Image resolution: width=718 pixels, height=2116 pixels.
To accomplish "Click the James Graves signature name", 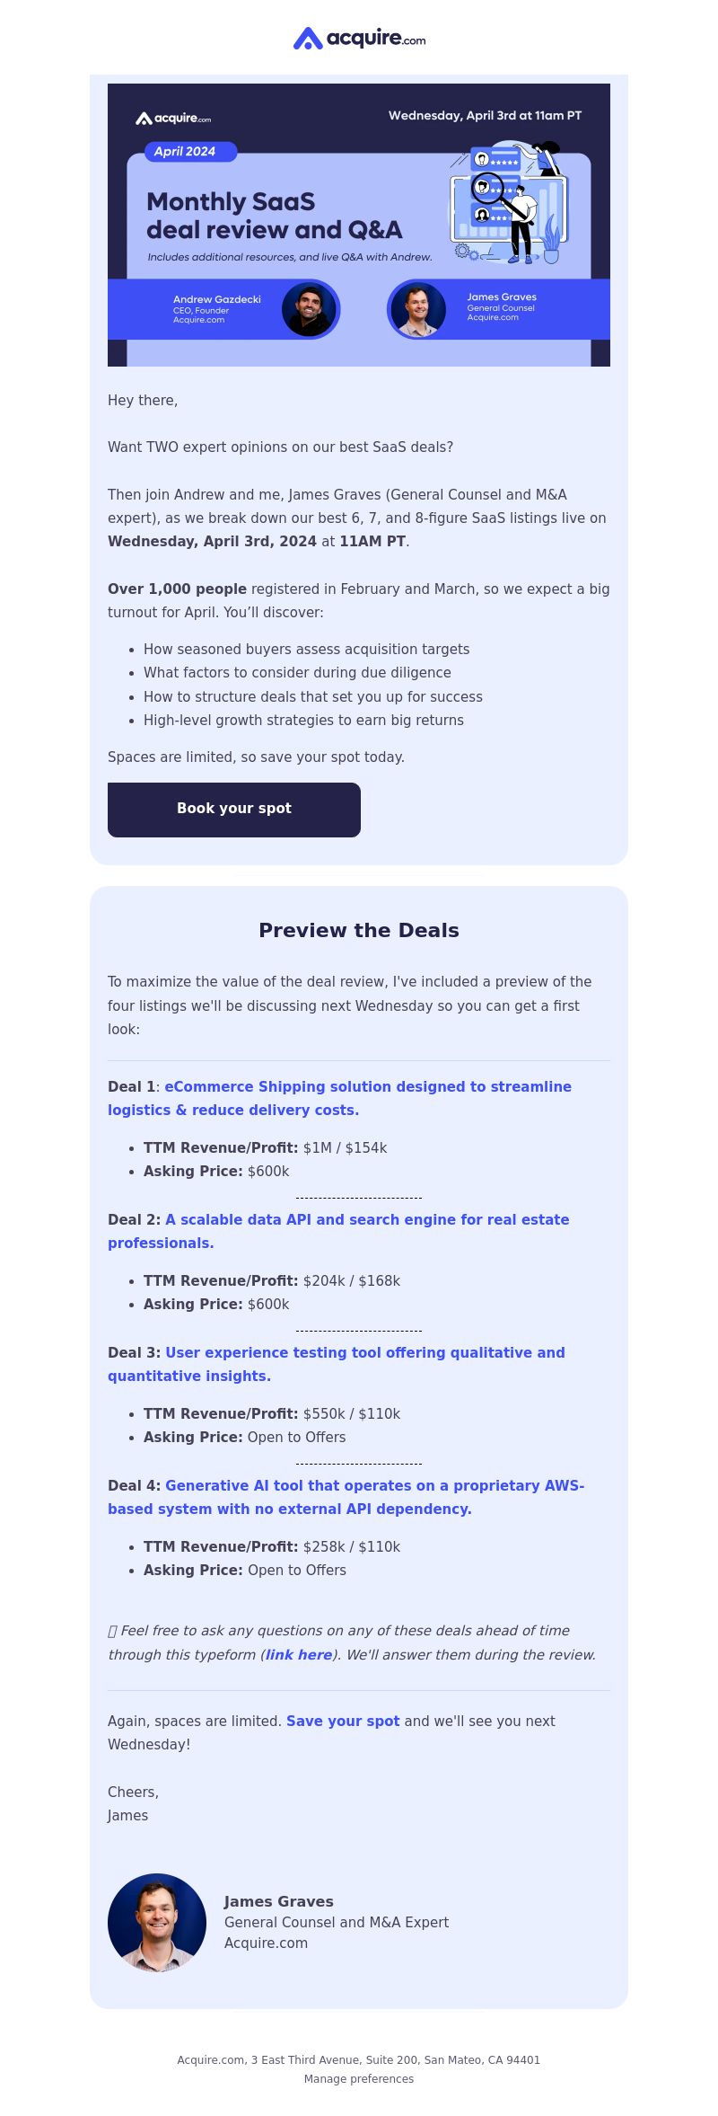I will pos(278,1901).
